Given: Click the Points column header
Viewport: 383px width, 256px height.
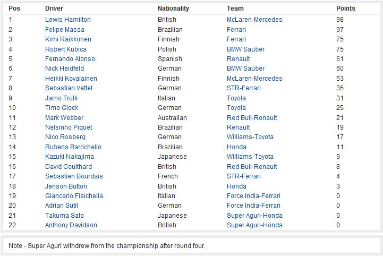Looking at the screenshot, I should tap(346, 8).
